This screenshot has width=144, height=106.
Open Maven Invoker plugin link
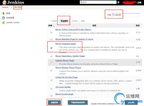[64, 94]
